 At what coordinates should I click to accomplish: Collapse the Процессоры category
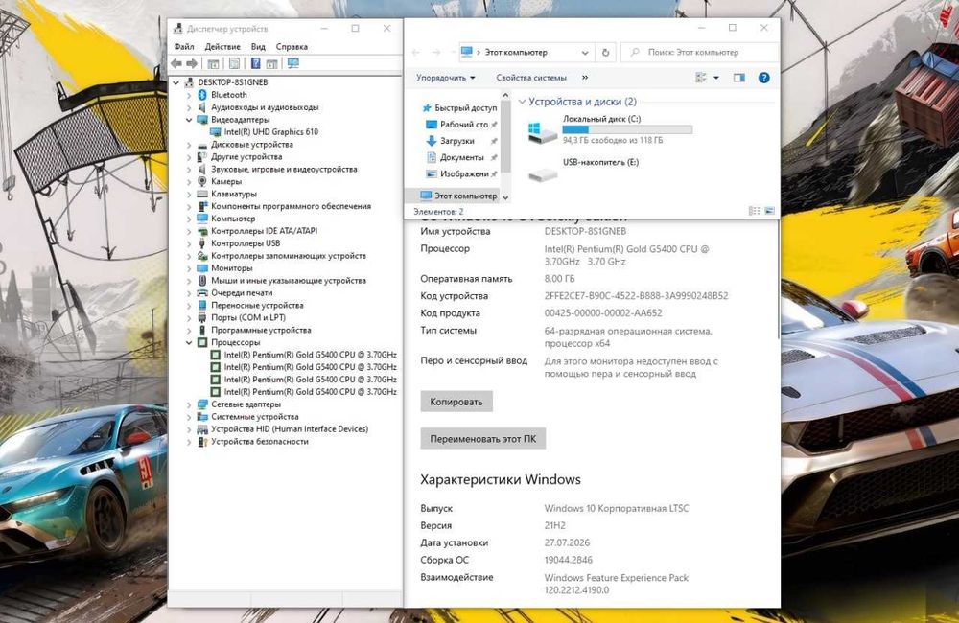189,342
